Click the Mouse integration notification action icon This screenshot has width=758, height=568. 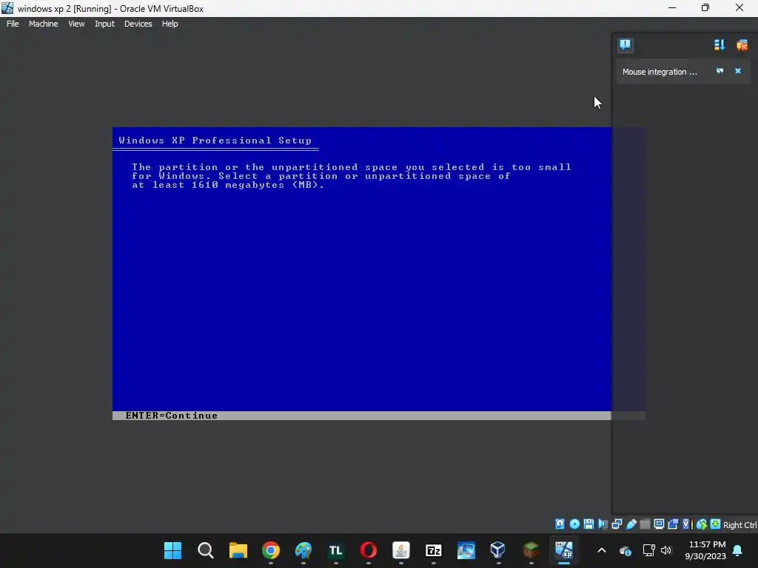(x=720, y=71)
